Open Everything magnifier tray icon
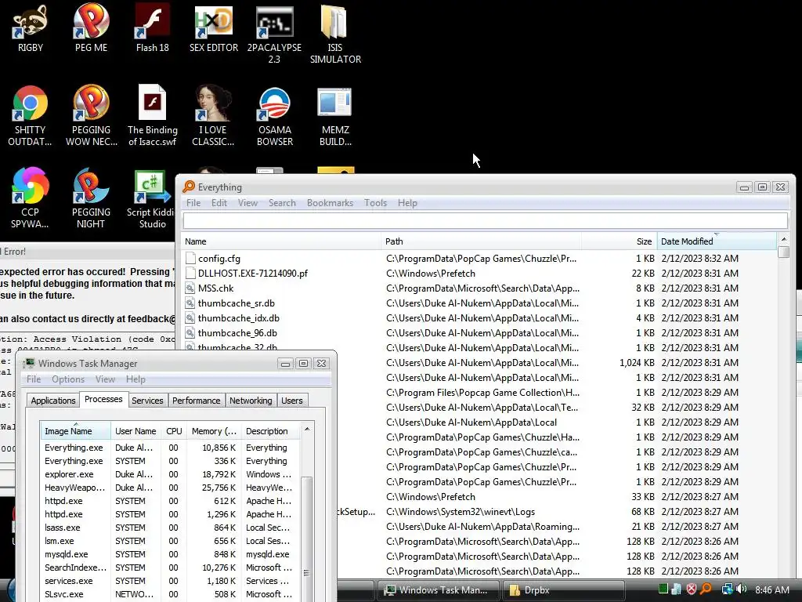The width and height of the screenshot is (802, 602). click(x=706, y=589)
